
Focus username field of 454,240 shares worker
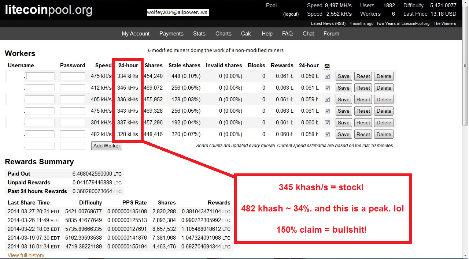[x=40, y=76]
